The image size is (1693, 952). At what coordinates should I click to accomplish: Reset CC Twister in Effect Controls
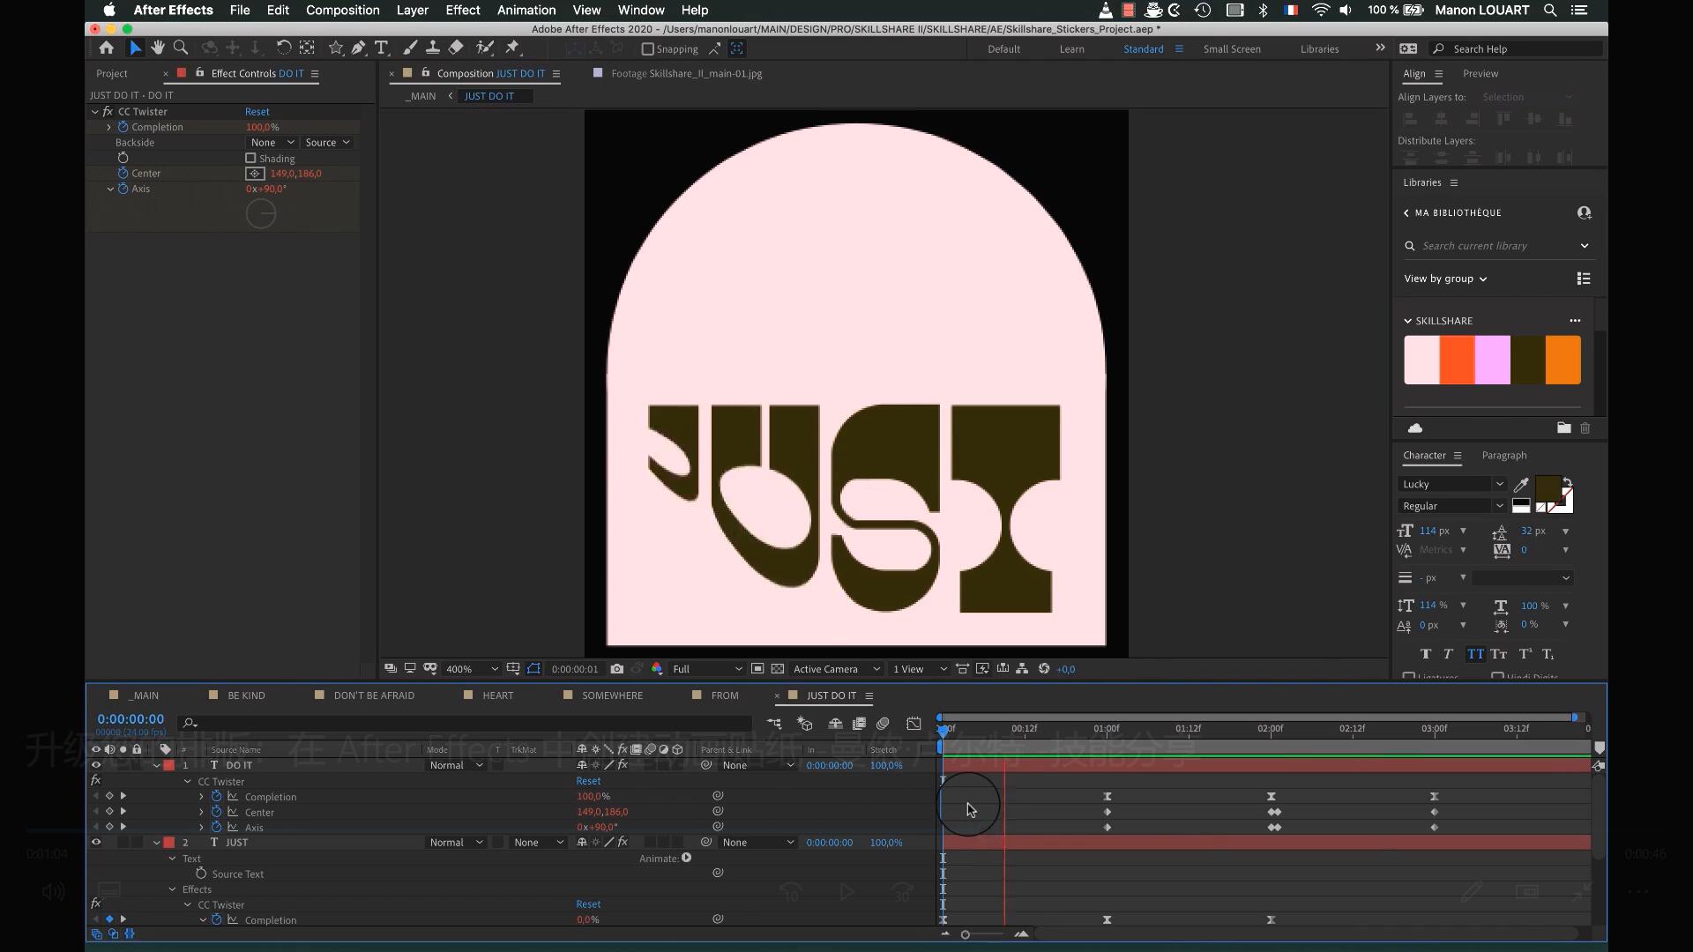(x=257, y=112)
